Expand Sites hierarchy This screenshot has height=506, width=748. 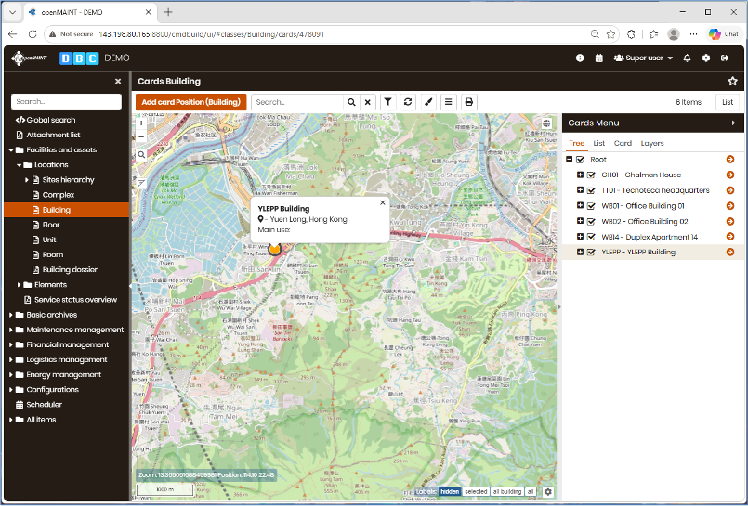[27, 180]
